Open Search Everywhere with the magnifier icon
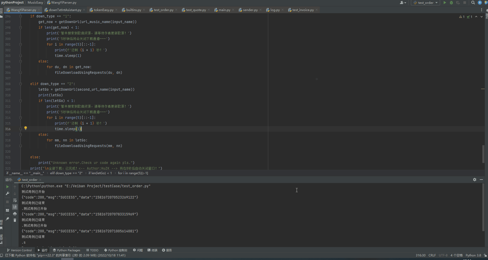Viewport: 488px width, 260px height. pyautogui.click(x=473, y=3)
